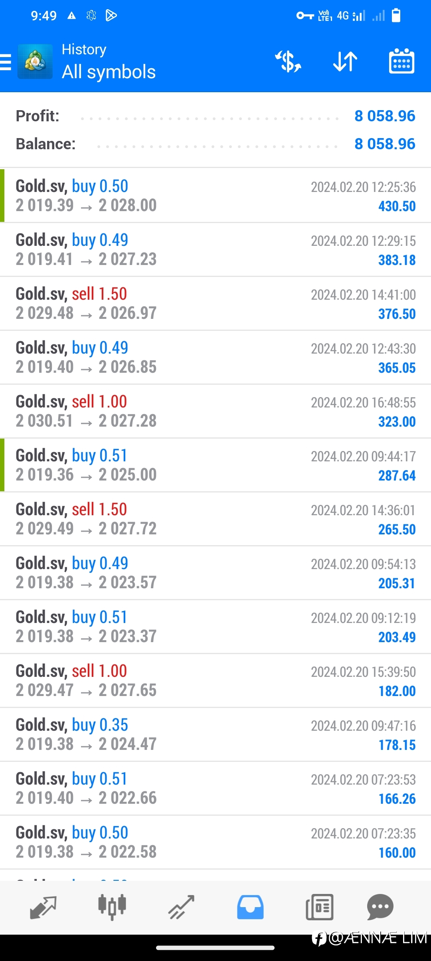Select the History inbox tab
This screenshot has height=961, width=431.
(250, 907)
